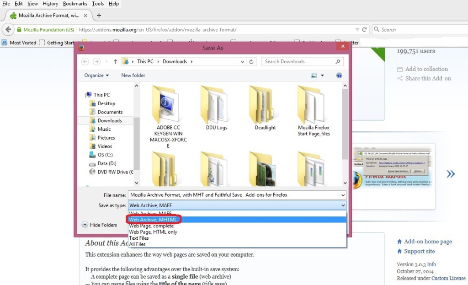Click next screenshot double-chevron arrow
The height and width of the screenshot is (285, 468).
451,173
